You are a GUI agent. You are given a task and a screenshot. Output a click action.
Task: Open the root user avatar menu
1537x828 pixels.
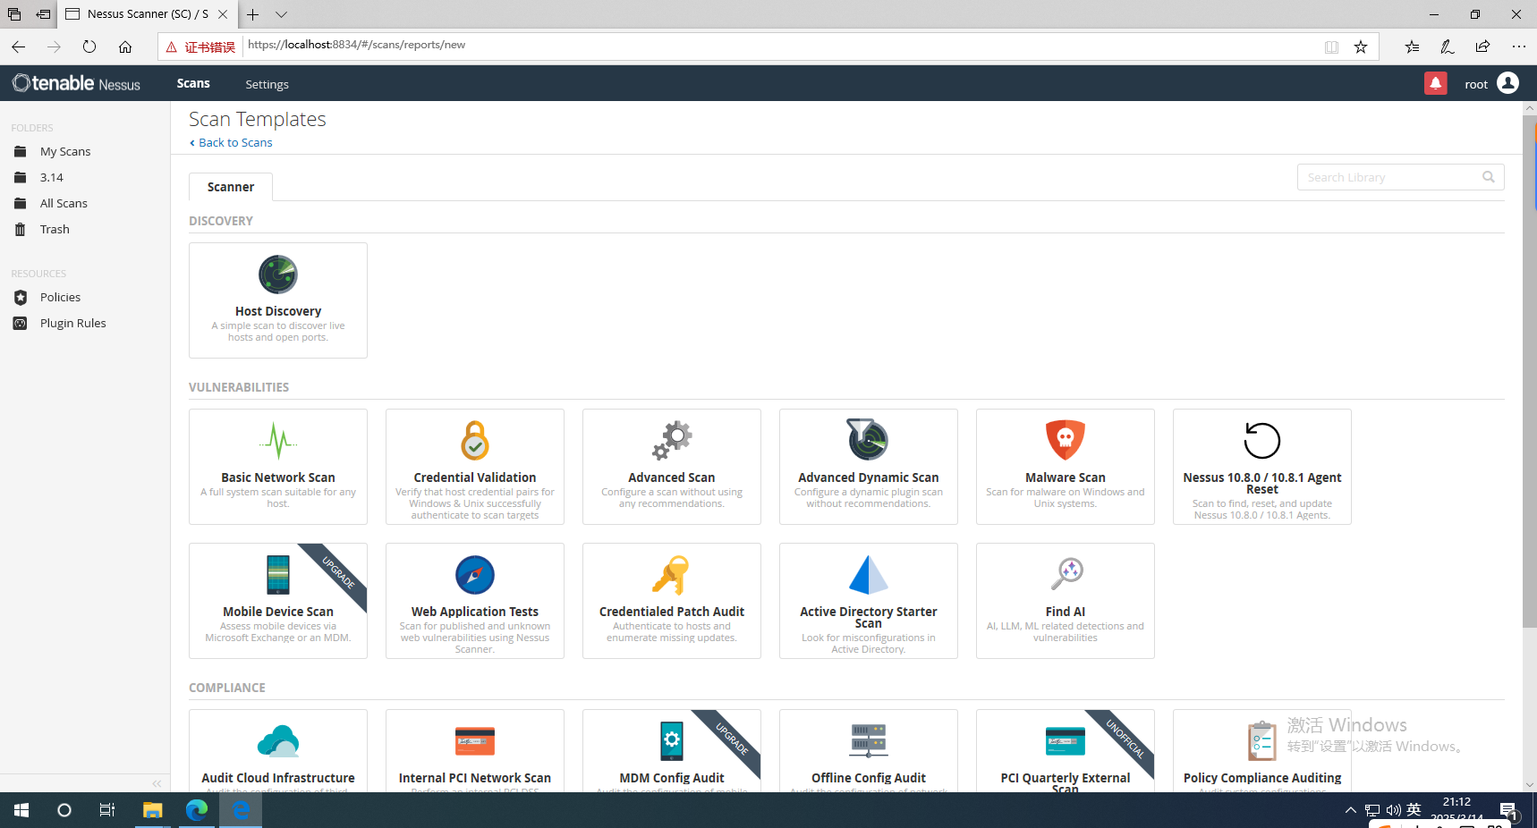1507,83
